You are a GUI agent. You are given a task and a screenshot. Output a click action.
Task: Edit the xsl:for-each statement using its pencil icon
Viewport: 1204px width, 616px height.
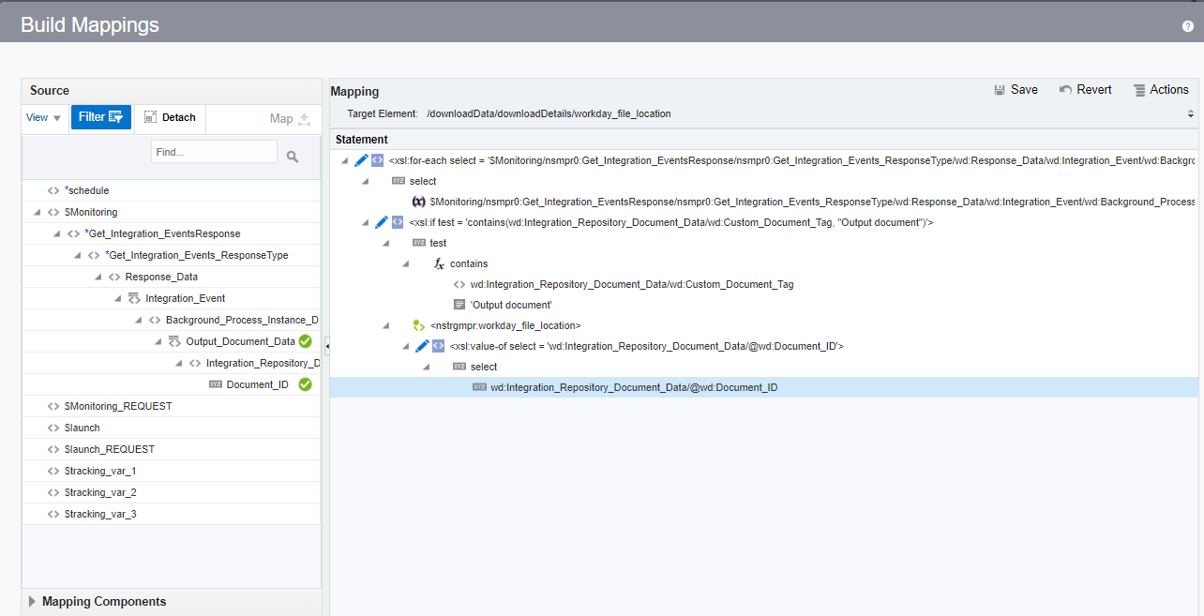point(362,159)
